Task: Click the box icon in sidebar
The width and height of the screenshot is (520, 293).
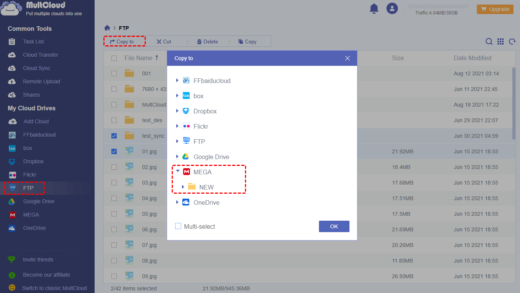Action: click(12, 148)
